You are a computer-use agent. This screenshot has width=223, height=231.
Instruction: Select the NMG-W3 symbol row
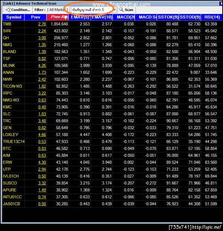pyautogui.click(x=112, y=100)
